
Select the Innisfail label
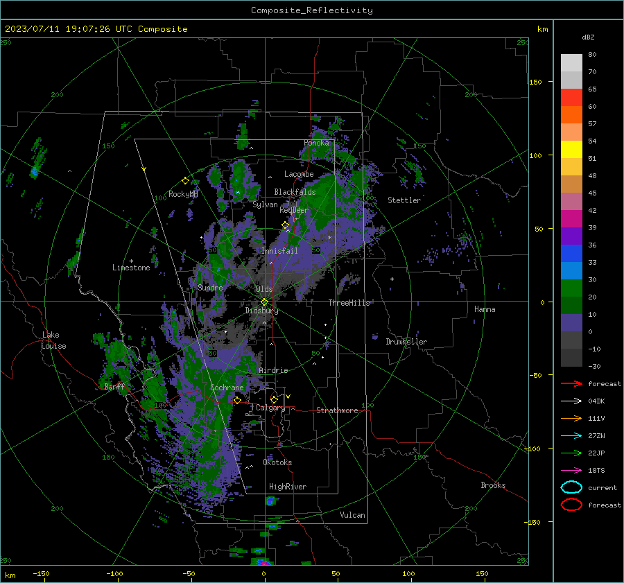click(x=279, y=251)
